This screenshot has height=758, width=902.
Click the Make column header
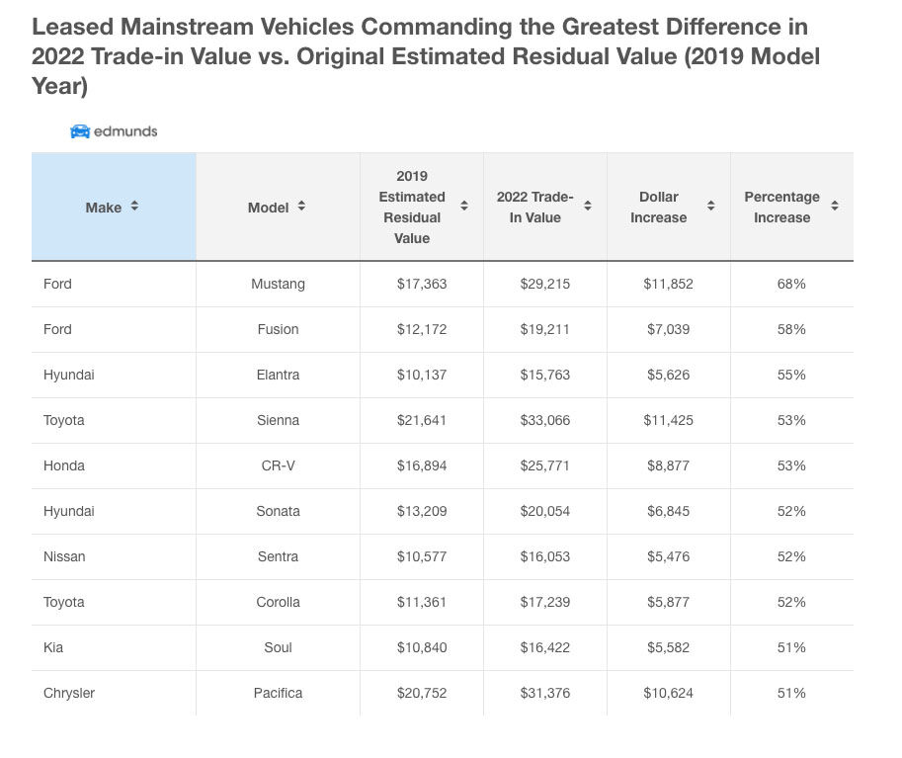pyautogui.click(x=104, y=208)
